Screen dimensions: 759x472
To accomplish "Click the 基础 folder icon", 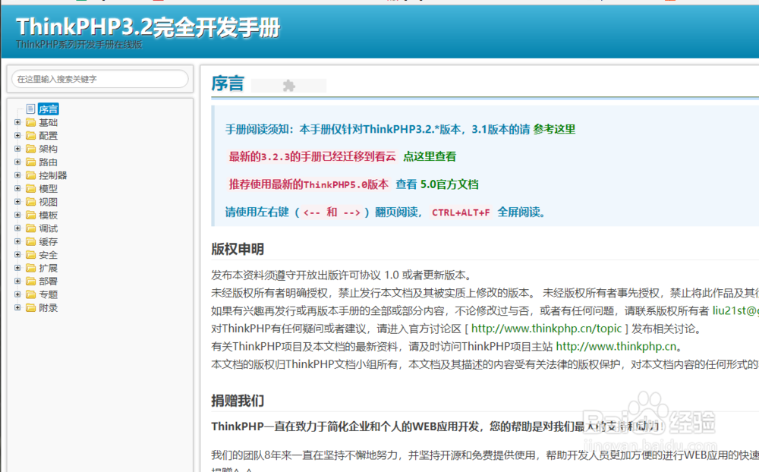I will point(31,122).
